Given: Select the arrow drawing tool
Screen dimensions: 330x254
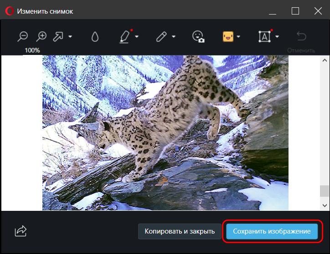Looking at the screenshot, I should [58, 36].
